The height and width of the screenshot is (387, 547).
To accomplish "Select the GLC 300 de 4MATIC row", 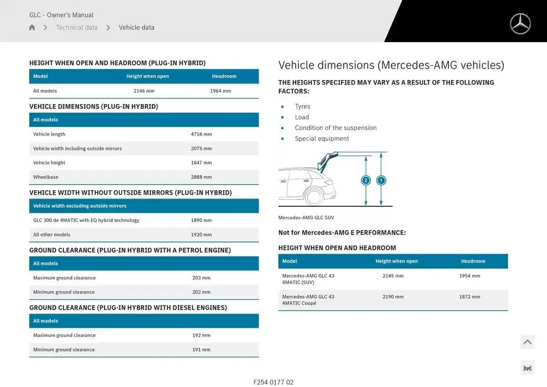I will click(144, 221).
